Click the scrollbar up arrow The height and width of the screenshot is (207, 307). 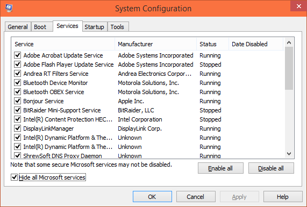click(289, 42)
